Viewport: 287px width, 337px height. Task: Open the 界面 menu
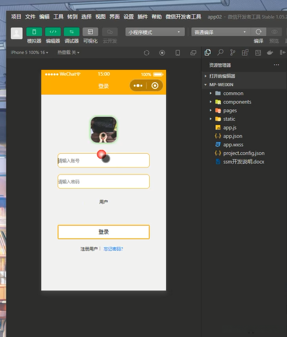pos(114,17)
